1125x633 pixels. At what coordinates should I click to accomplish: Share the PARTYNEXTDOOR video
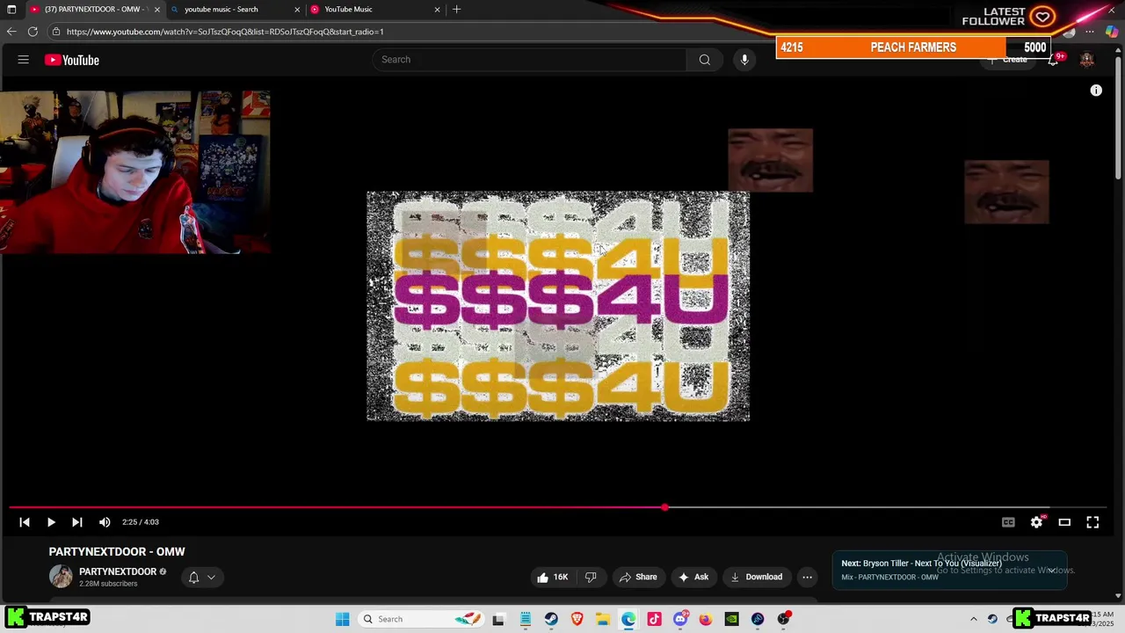click(x=638, y=577)
